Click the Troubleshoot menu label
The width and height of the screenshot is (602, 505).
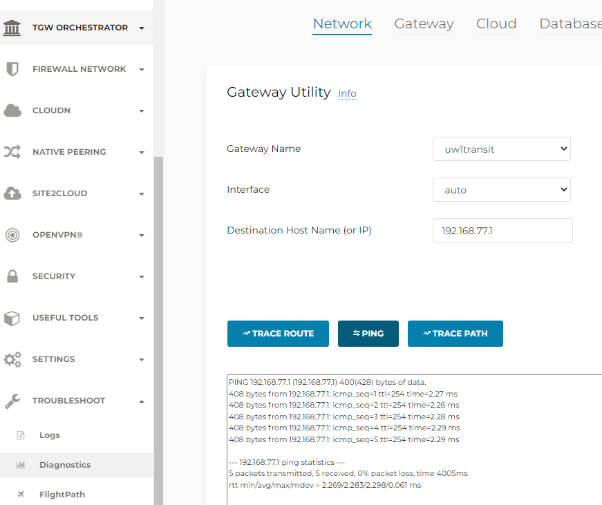coord(68,401)
